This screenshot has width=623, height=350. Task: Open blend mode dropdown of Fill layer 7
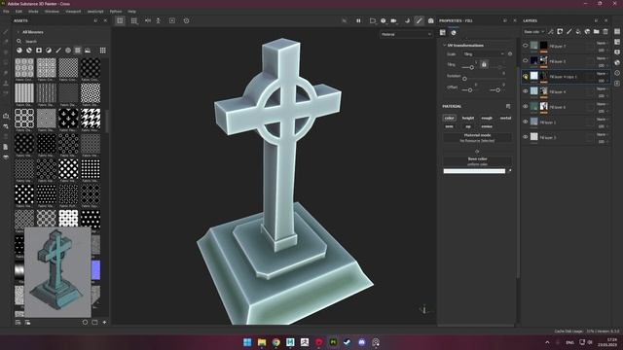[x=602, y=43]
